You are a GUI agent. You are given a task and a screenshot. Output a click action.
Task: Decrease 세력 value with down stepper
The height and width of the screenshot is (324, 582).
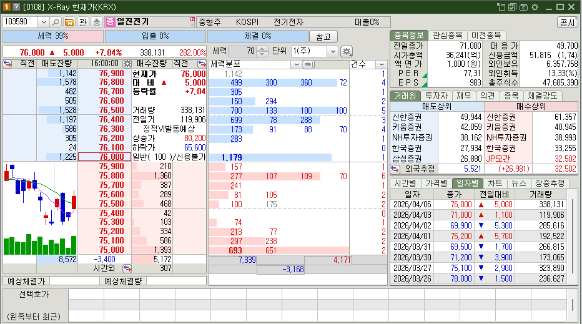[262, 54]
